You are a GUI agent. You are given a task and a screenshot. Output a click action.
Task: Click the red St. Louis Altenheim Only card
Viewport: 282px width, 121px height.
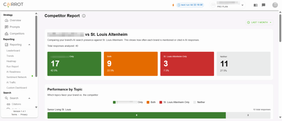pos(187,64)
